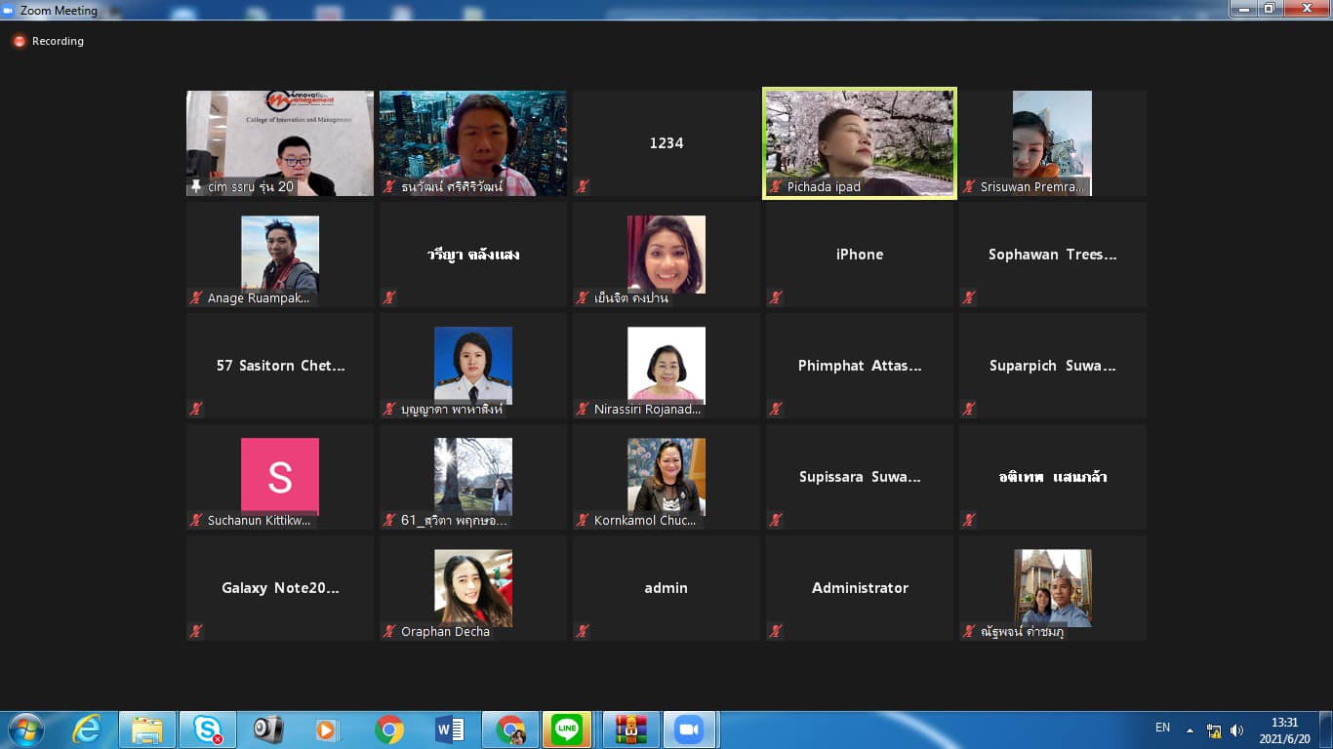
Task: Open the Windows Start menu
Action: [x=25, y=729]
